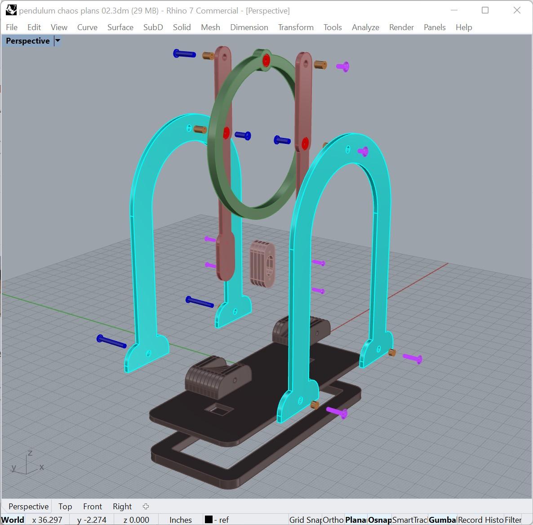This screenshot has height=525, width=533.
Task: Click the Inches units field
Action: 181,520
